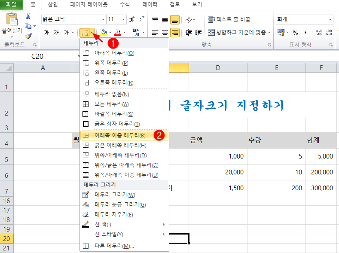
Task: Open the 파일 tab
Action: pos(11,5)
